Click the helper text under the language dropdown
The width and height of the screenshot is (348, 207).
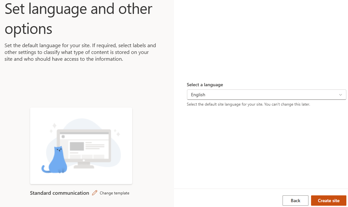pyautogui.click(x=248, y=104)
